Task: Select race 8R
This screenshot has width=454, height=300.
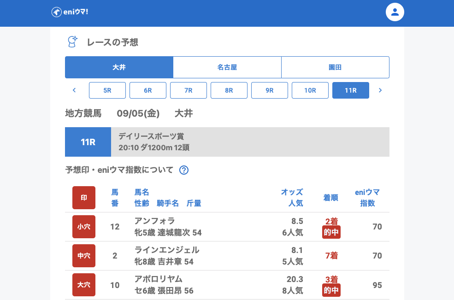Action: click(x=229, y=90)
